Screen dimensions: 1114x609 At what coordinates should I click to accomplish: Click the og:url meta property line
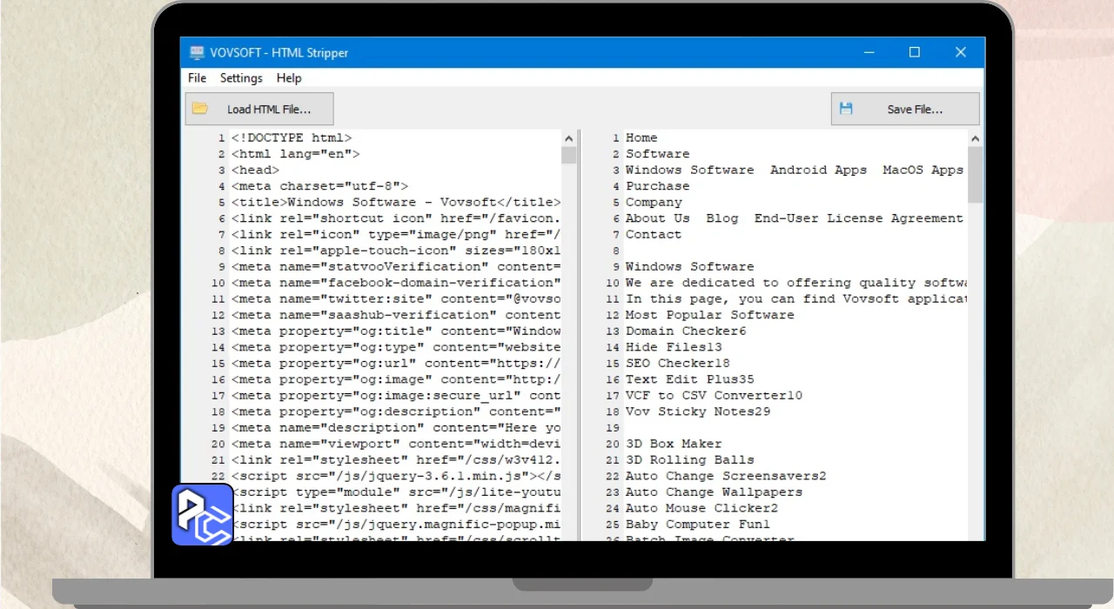pos(396,363)
